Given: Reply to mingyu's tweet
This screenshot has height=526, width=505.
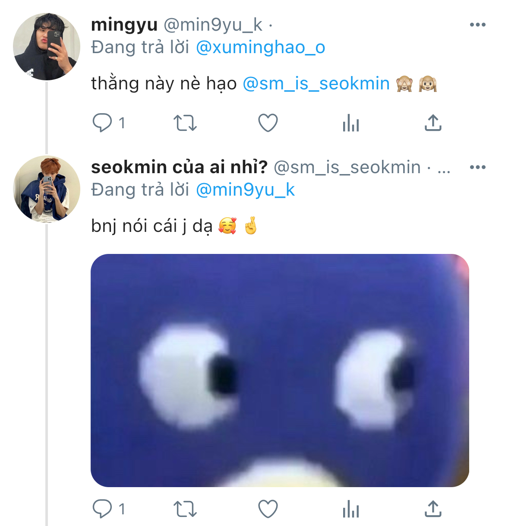Looking at the screenshot, I should point(102,123).
